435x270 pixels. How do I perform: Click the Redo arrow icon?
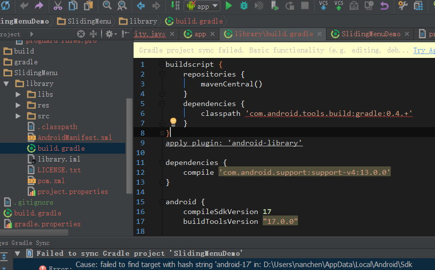coord(39,5)
